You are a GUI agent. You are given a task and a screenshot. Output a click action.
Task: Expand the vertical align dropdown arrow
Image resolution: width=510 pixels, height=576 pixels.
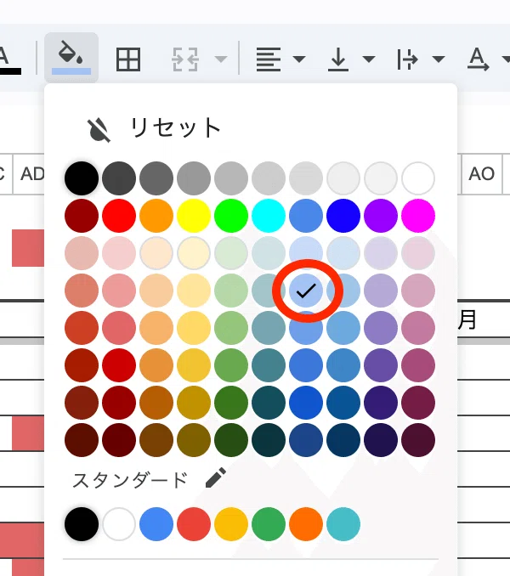point(369,59)
